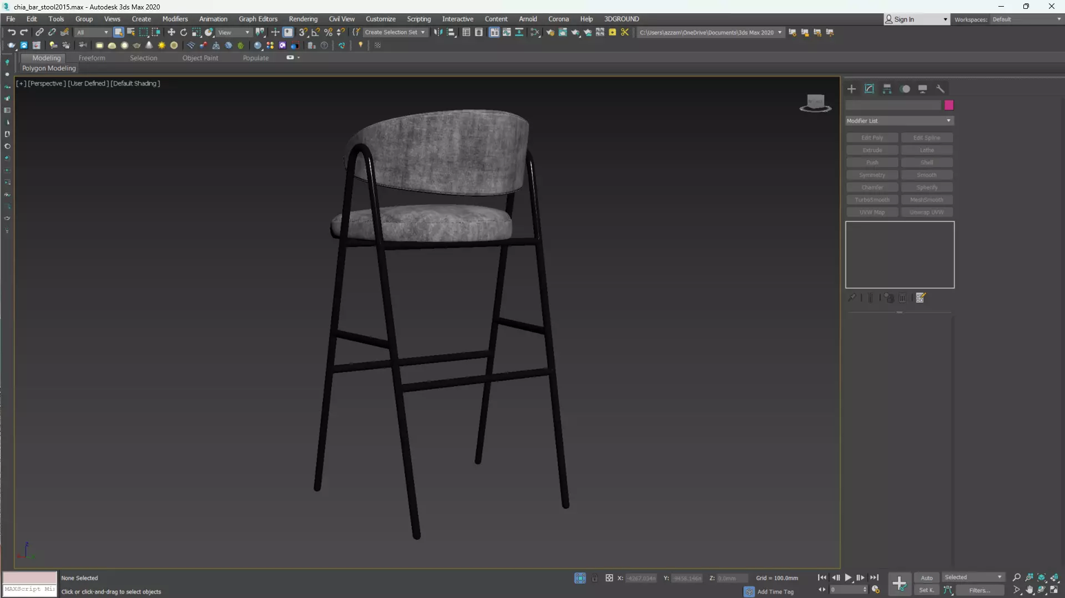Click the Set K. button
The width and height of the screenshot is (1065, 598).
(x=927, y=590)
